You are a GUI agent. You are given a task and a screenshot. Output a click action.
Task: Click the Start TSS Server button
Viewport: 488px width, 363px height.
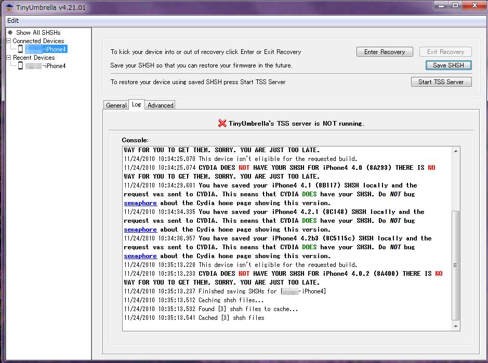click(441, 82)
